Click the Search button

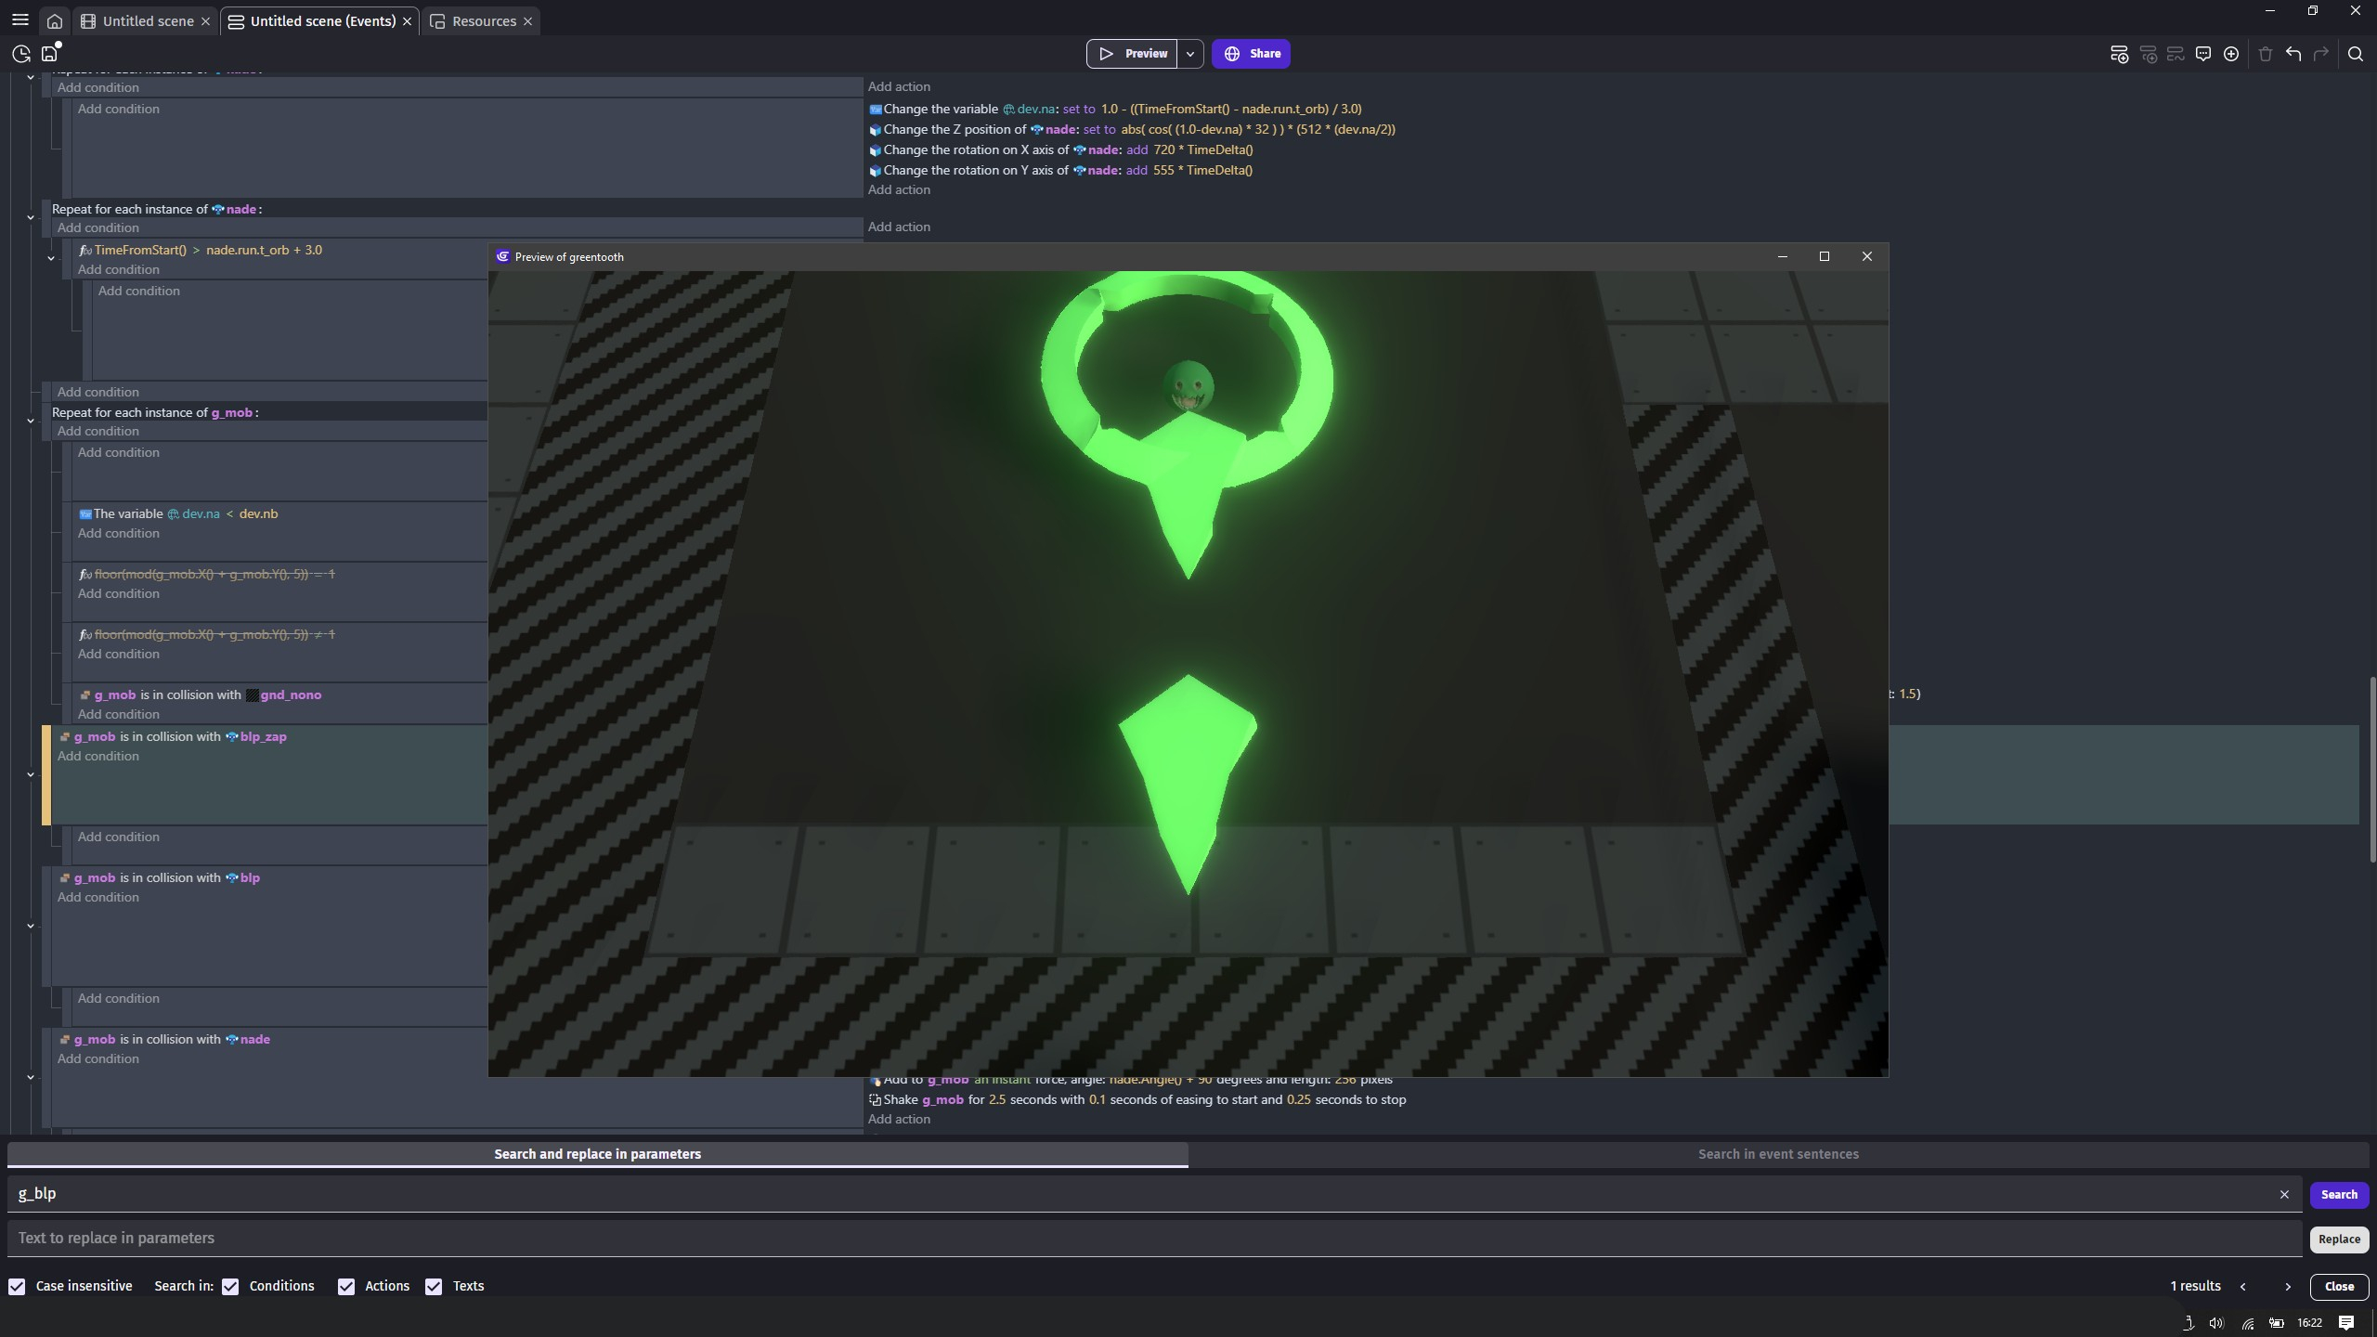2339,1195
